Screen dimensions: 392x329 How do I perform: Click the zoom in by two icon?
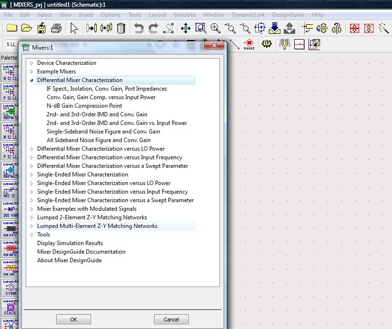coord(230,28)
